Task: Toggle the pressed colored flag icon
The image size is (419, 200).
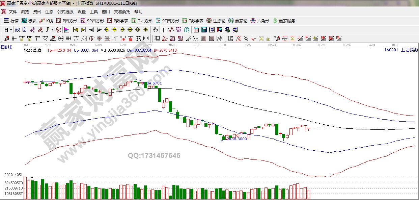Action: 66,29
